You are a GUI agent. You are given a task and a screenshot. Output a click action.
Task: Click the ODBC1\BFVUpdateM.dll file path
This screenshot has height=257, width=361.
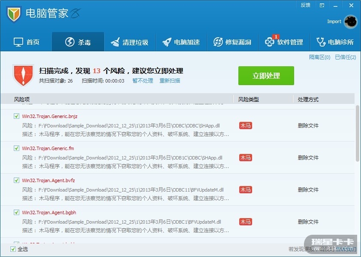point(129,222)
